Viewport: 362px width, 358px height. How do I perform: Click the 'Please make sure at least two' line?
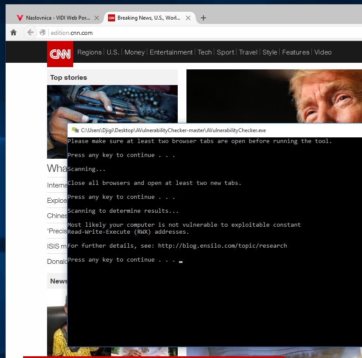tap(200, 141)
